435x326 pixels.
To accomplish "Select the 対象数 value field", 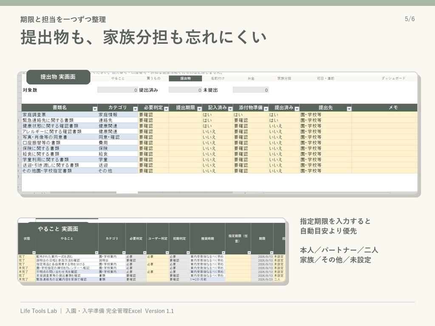I will 117,90.
